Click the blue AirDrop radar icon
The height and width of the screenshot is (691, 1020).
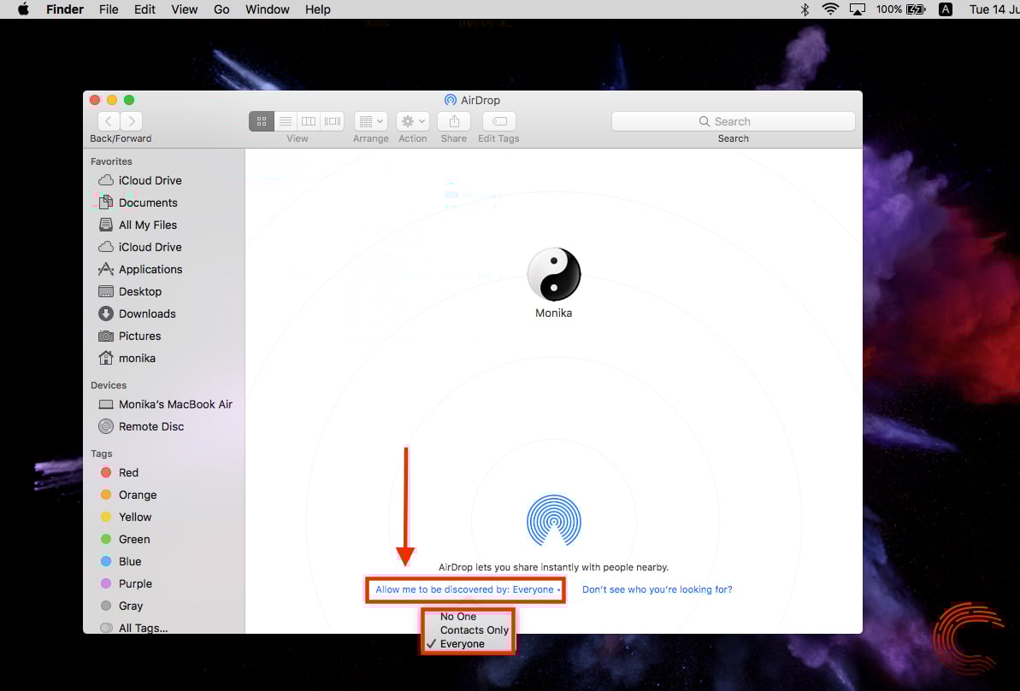(x=553, y=520)
